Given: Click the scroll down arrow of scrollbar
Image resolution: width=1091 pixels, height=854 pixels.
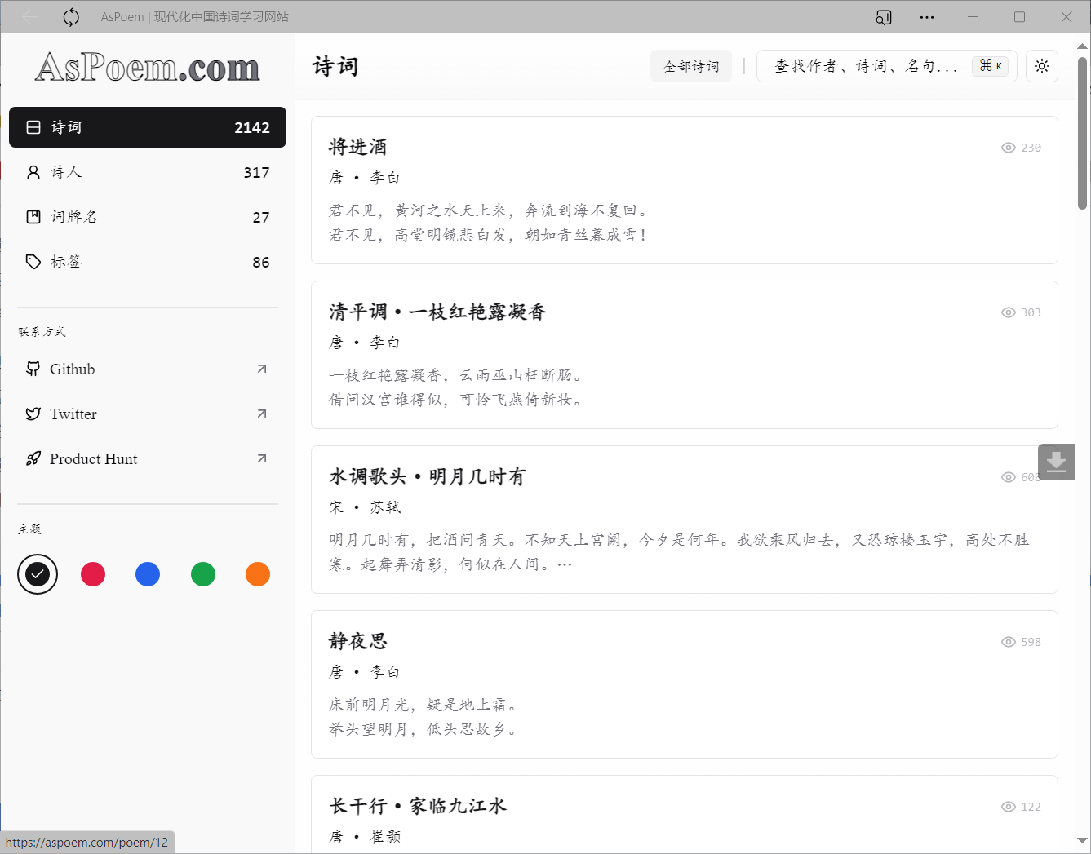Looking at the screenshot, I should [1082, 840].
